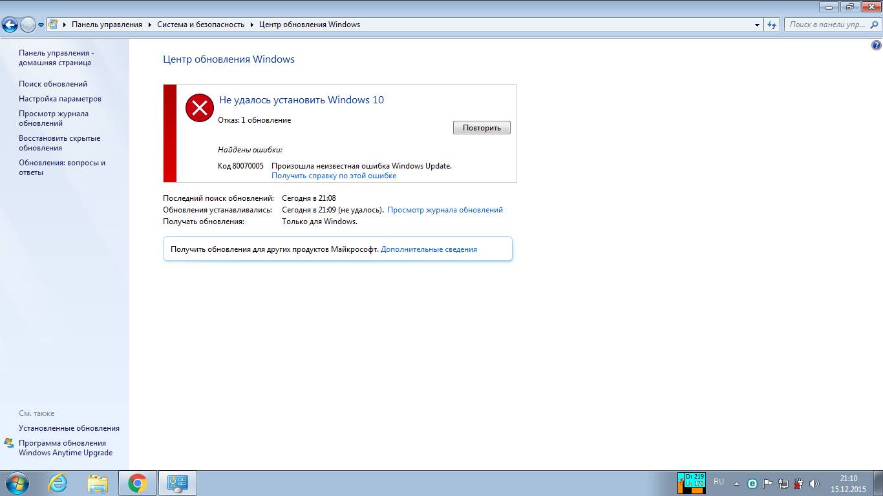Click the Forward navigation arrow
This screenshot has height=496, width=883.
click(x=28, y=25)
